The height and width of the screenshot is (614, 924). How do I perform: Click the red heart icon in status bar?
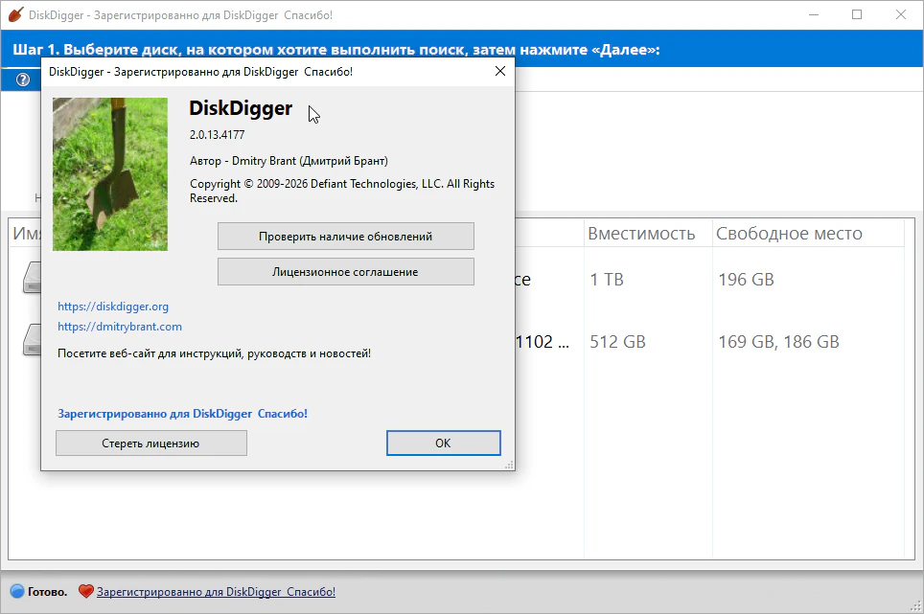(x=85, y=592)
